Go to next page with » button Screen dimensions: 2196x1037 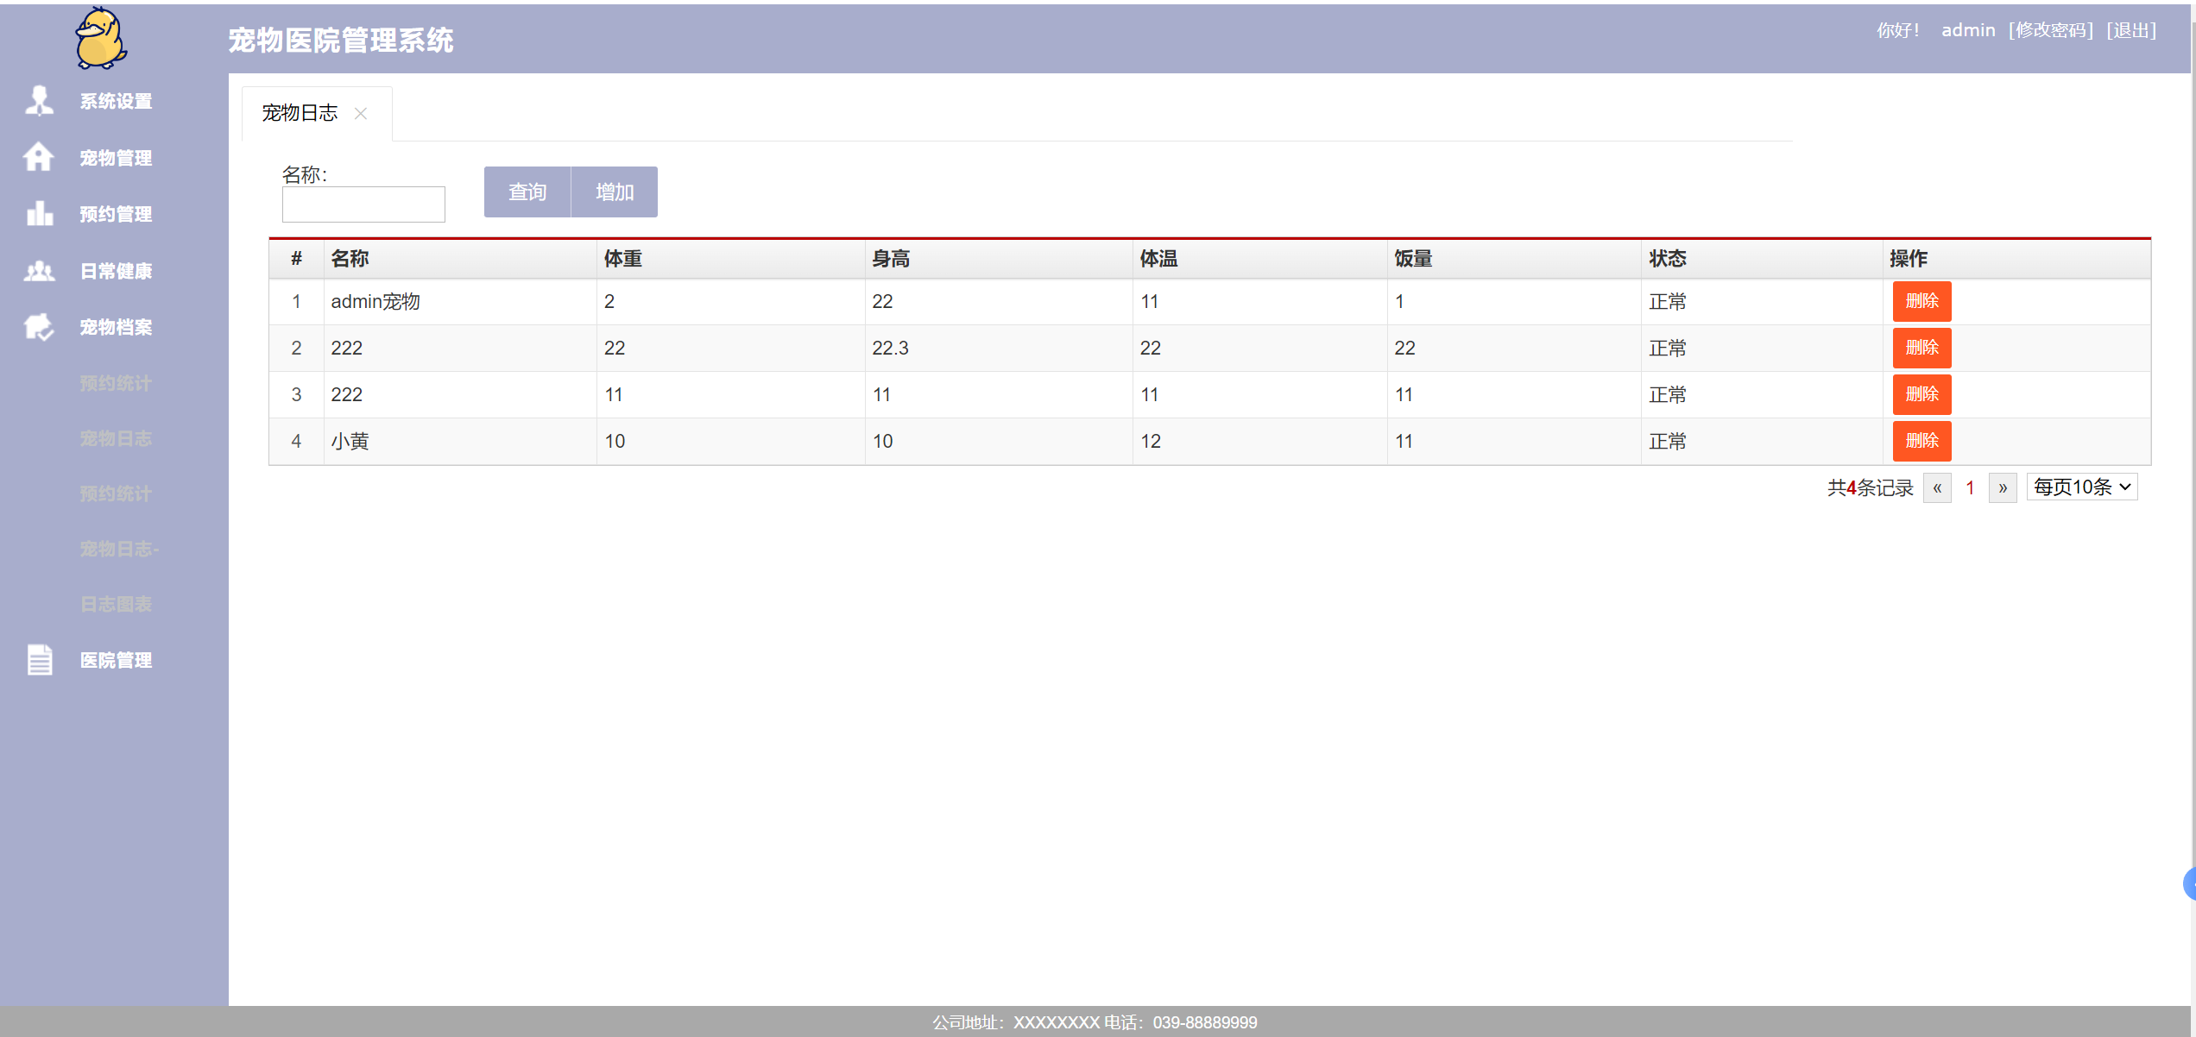click(2002, 488)
